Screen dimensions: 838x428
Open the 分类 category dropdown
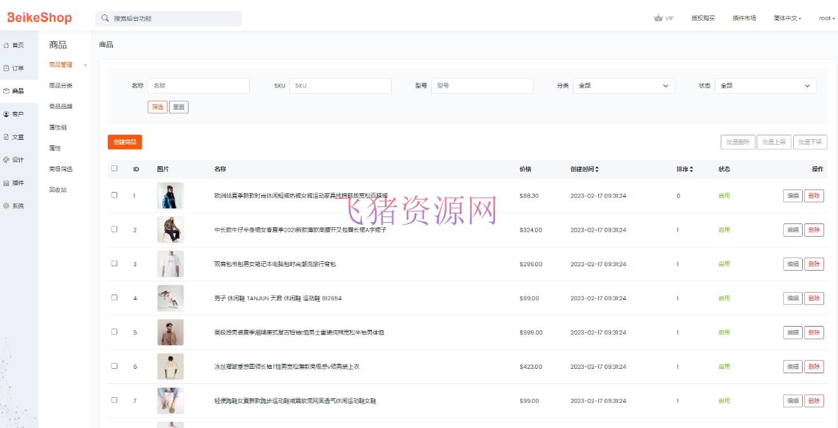coord(624,86)
